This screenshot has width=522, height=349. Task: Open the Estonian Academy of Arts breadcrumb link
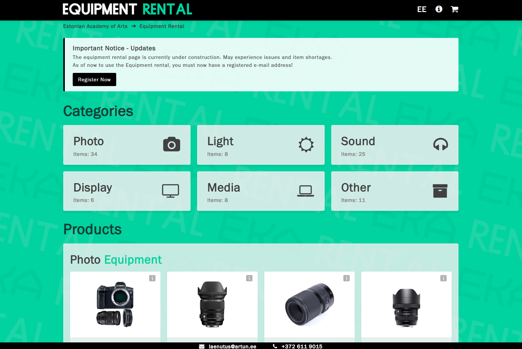pyautogui.click(x=95, y=26)
